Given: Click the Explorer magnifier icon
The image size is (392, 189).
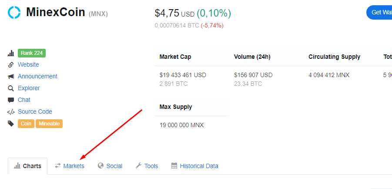Looking at the screenshot, I should (11, 88).
